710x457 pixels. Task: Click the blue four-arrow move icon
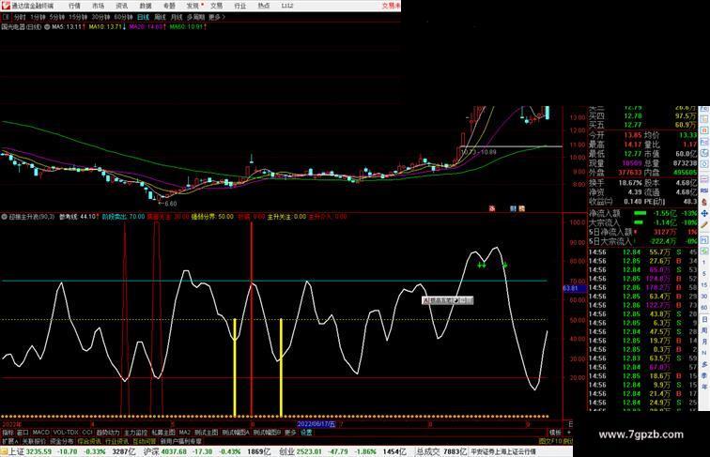(704, 213)
